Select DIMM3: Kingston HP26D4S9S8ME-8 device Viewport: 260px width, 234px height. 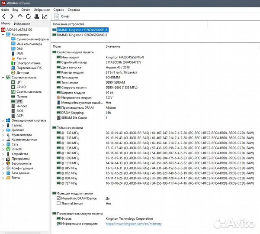(x=82, y=35)
